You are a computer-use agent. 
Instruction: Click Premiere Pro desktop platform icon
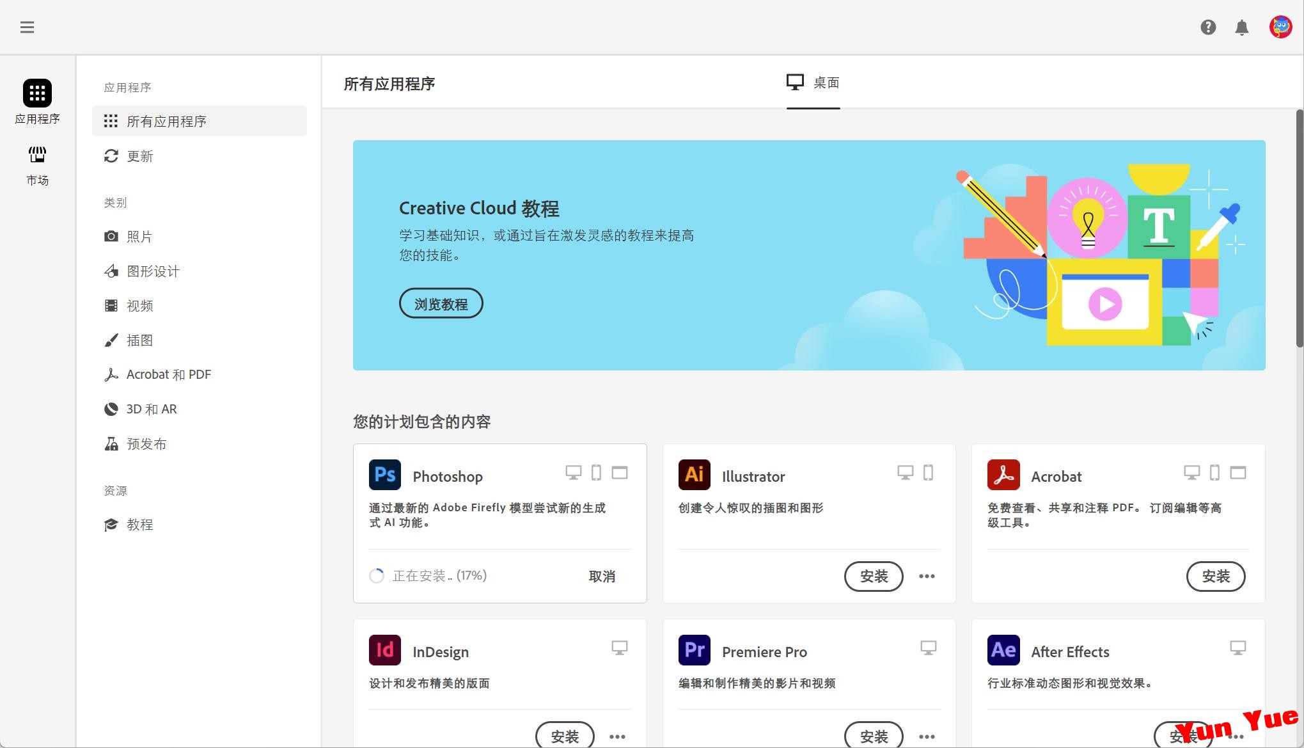(x=929, y=648)
